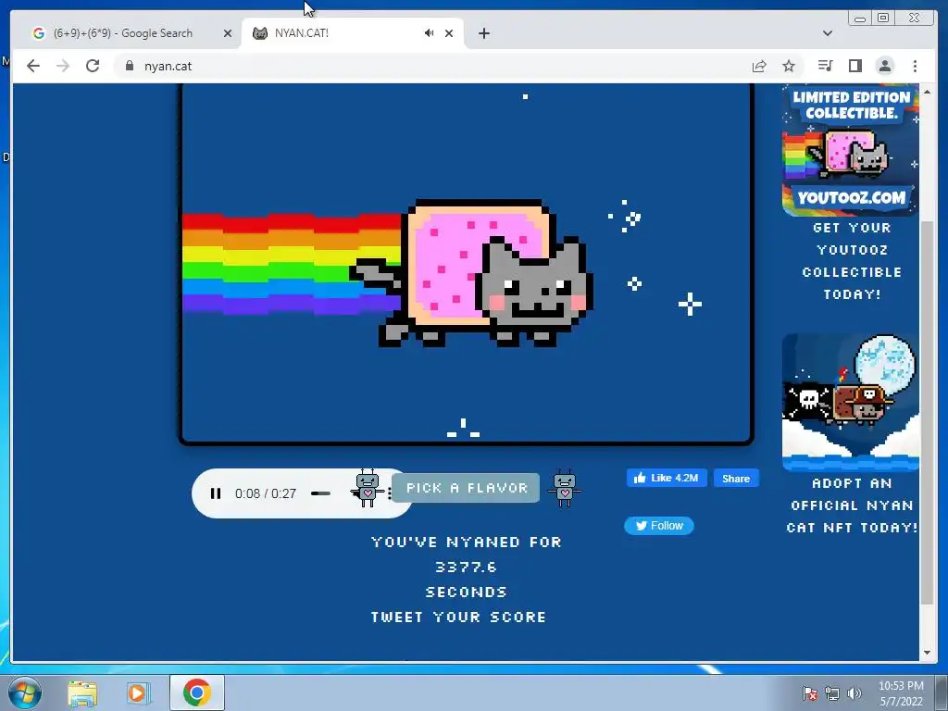This screenshot has height=711, width=948.
Task: Open the media controls toolbar icon
Action: [x=825, y=66]
